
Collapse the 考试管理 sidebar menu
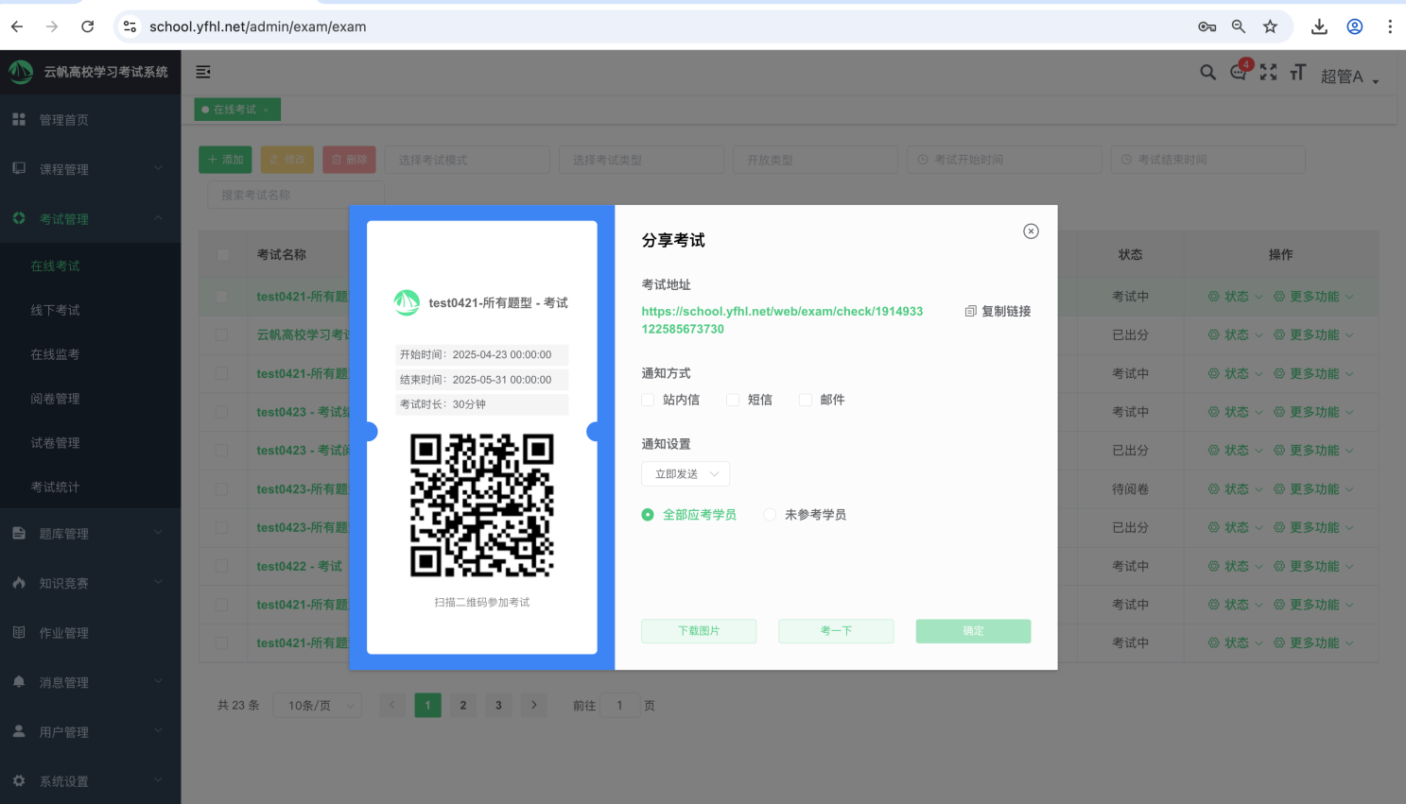tap(90, 218)
